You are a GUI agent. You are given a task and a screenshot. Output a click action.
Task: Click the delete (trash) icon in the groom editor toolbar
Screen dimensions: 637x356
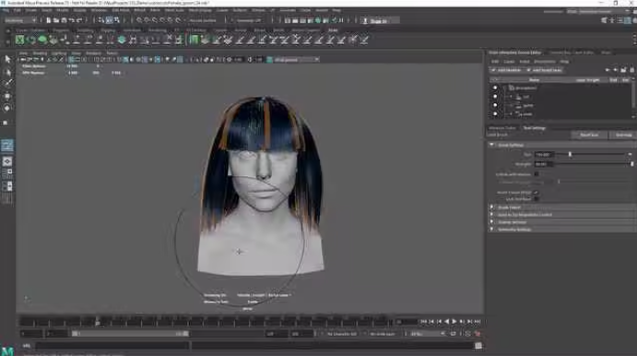point(631,70)
